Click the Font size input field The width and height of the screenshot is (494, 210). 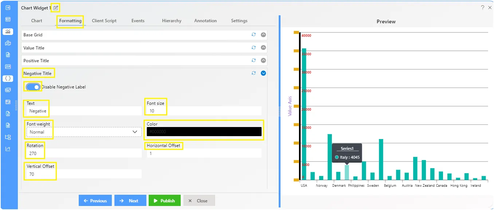coord(204,111)
